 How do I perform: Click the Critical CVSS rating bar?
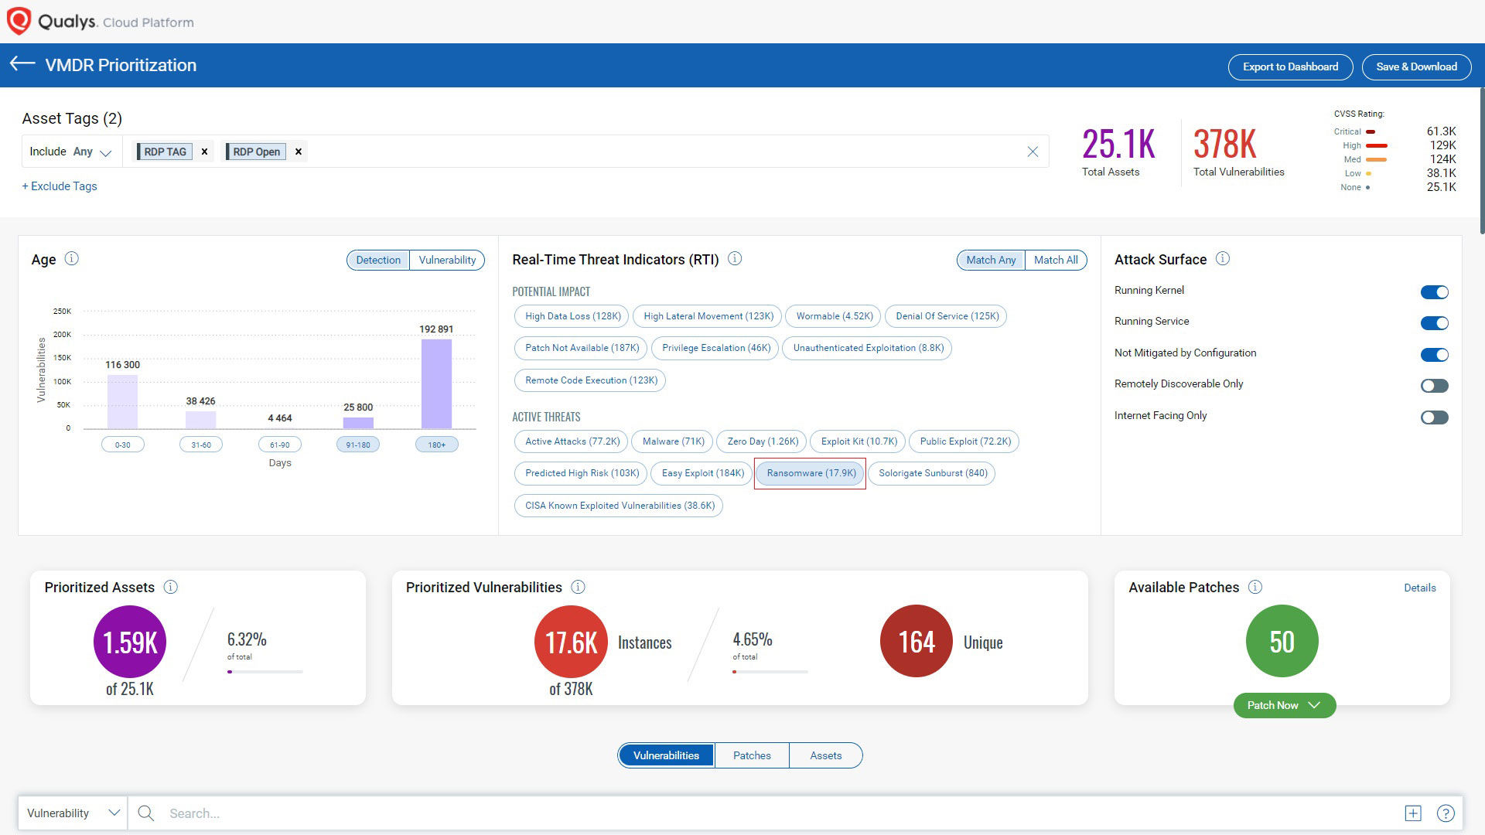click(1371, 131)
